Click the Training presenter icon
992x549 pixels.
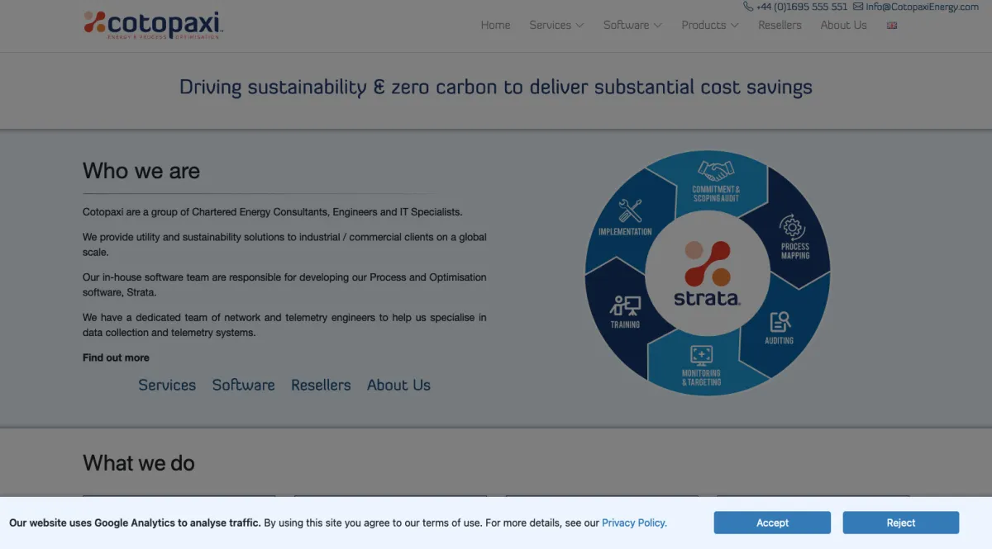tap(625, 306)
